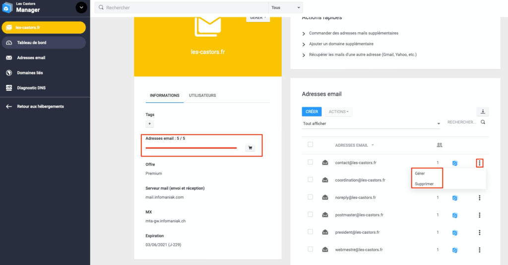Open the three-dot menu for postmaster@les-castors.fr
The height and width of the screenshot is (265, 508).
480,215
